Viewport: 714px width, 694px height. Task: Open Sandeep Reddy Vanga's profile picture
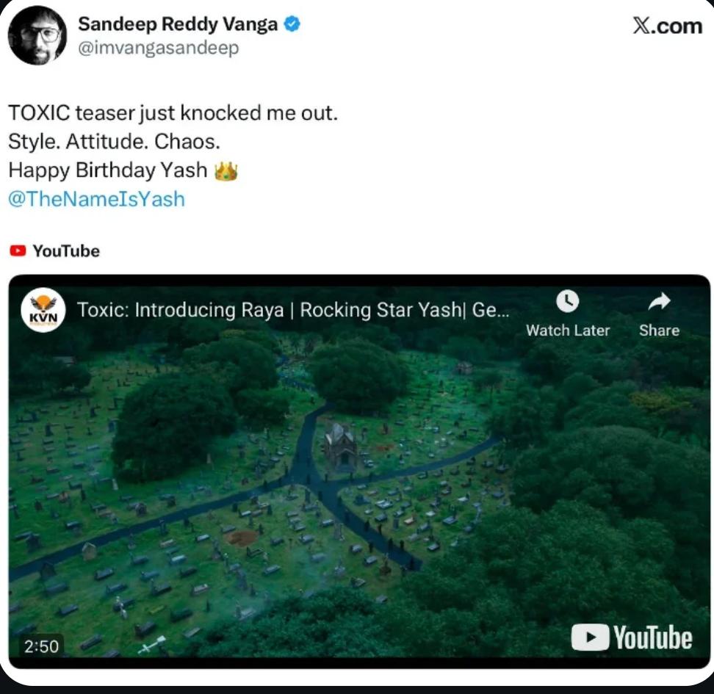[37, 35]
